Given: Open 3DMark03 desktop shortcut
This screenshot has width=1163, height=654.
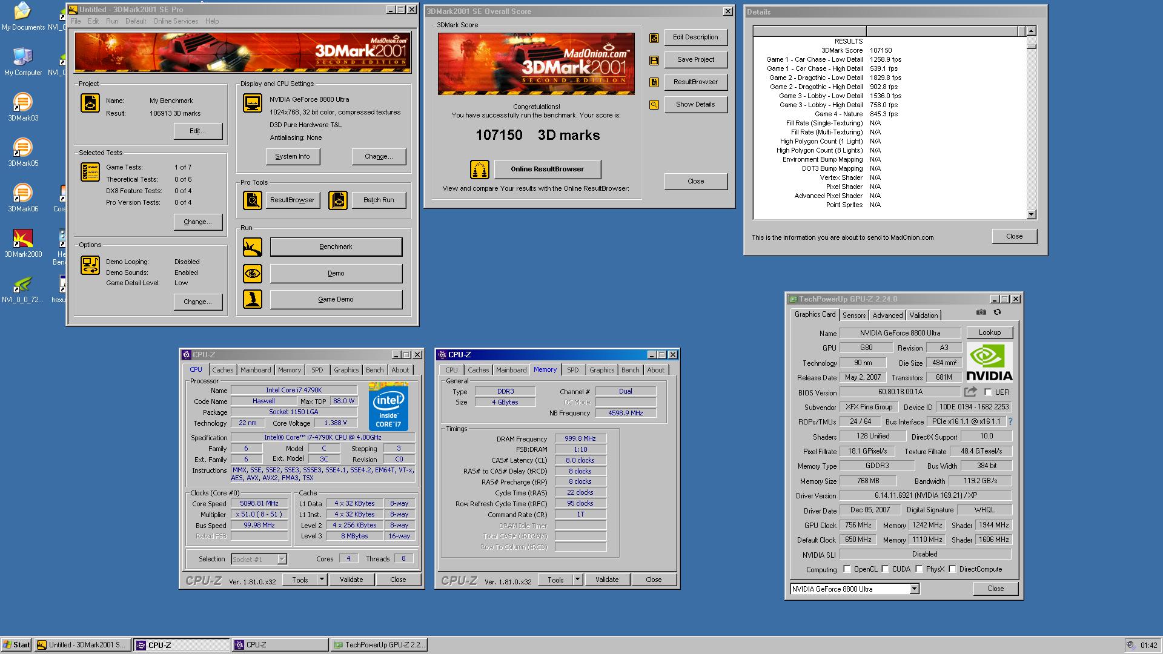Looking at the screenshot, I should 23,107.
